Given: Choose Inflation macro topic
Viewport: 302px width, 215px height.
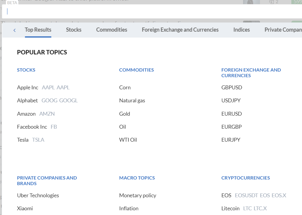Looking at the screenshot, I should click(129, 208).
